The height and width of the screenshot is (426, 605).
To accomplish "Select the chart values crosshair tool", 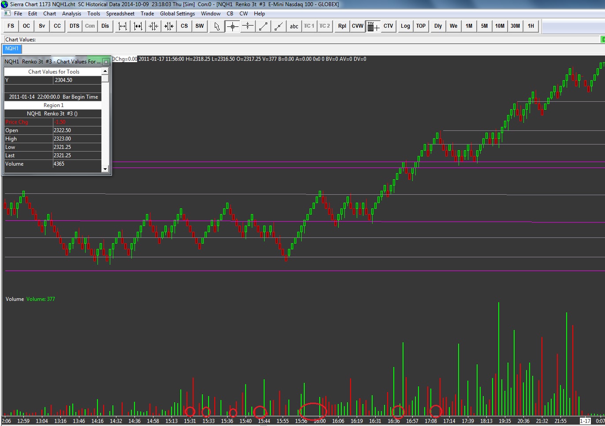I will (x=232, y=26).
